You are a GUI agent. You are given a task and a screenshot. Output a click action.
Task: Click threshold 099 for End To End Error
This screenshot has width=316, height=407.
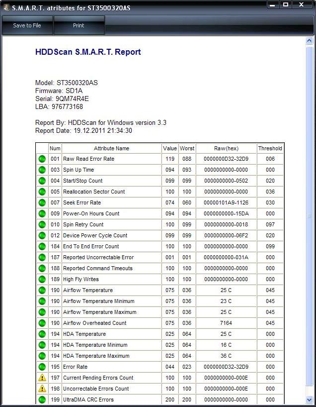(x=270, y=246)
